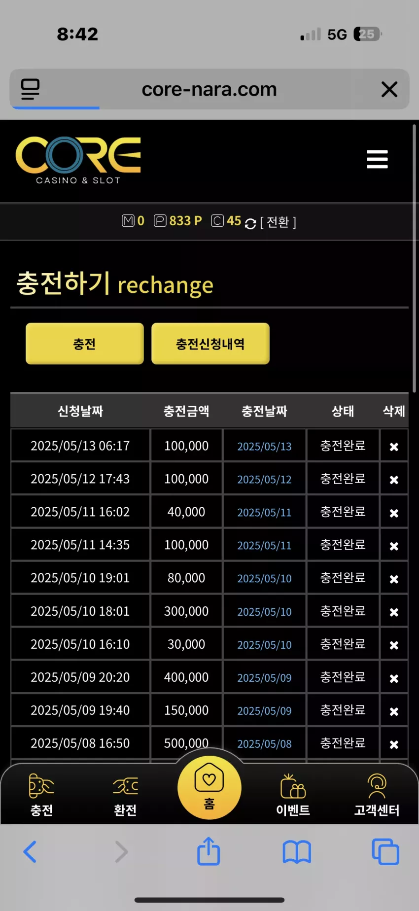
Task: Tap the round 홈 home button
Action: click(209, 787)
